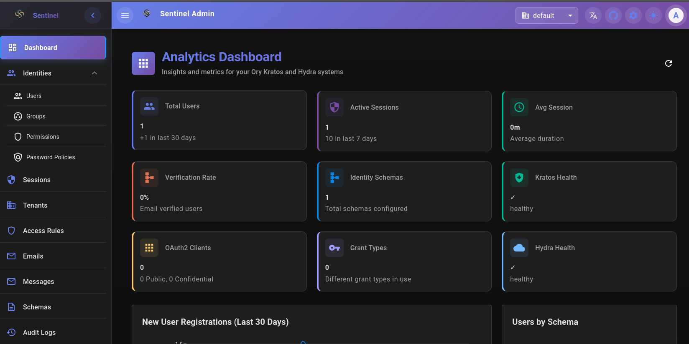Click the Avg Session clock icon
Viewport: 689px width, 344px height.
(519, 107)
